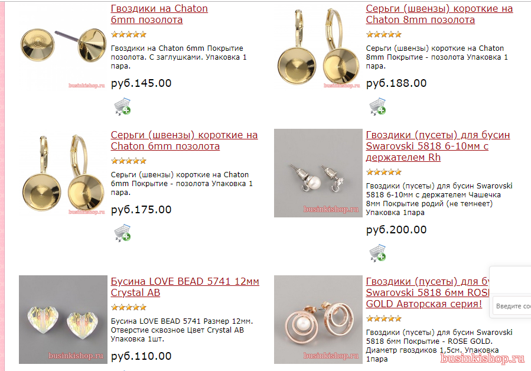Viewport: 531px width, 371px height.
Task: Click star rating under Гвоздики на Chaton 6mm
Action: tap(129, 34)
